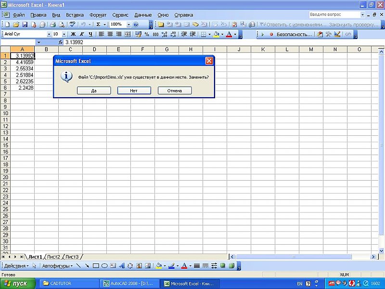385x289 pixels.
Task: Switch to AutoCAD 2008 in the taskbar
Action: [129, 284]
